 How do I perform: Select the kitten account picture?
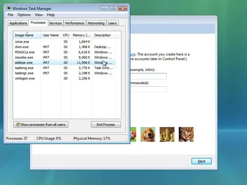point(186,134)
